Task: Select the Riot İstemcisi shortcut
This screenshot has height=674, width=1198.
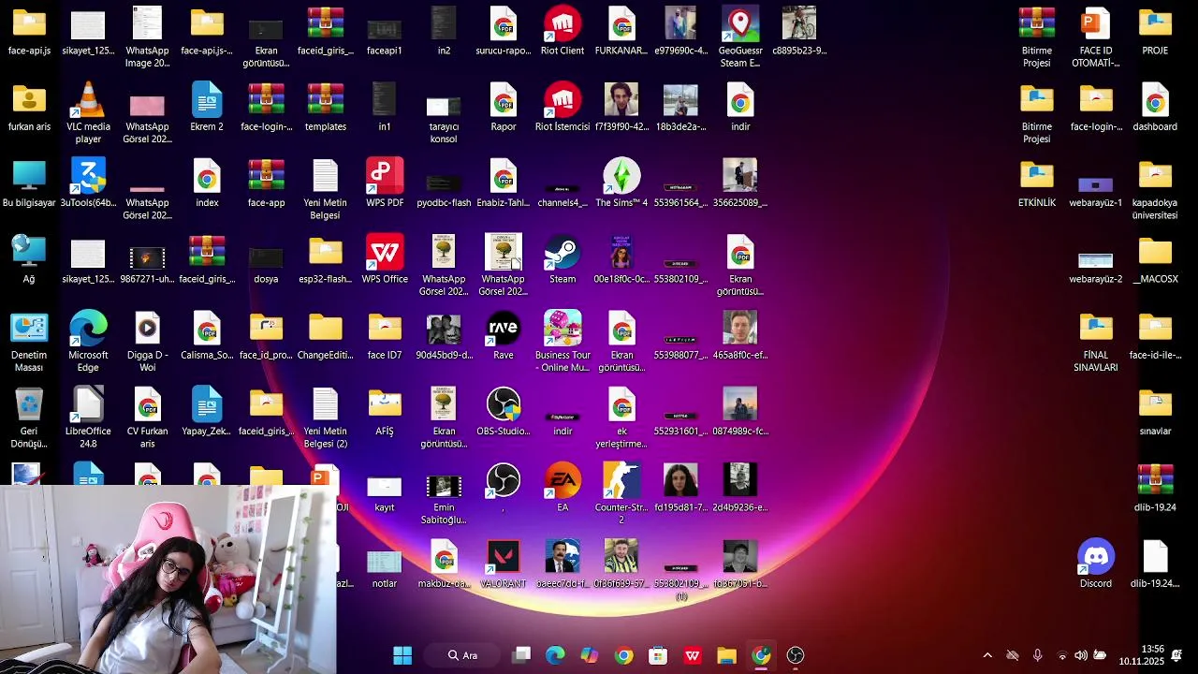Action: tap(562, 107)
